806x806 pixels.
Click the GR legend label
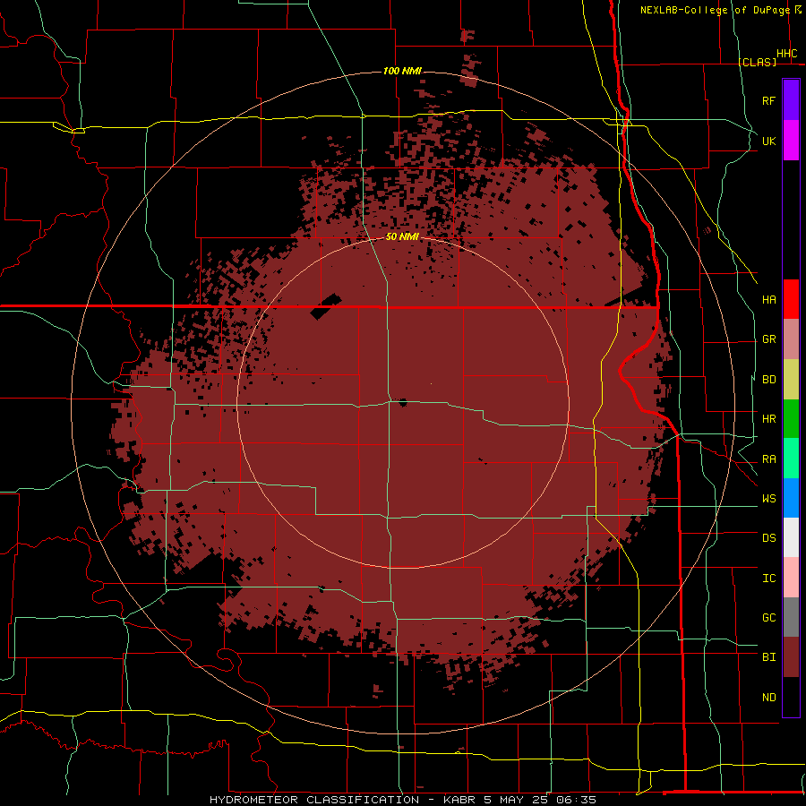[769, 339]
